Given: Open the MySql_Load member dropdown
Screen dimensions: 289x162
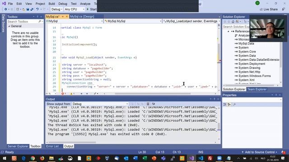Looking at the screenshot, I should pyautogui.click(x=191, y=21).
